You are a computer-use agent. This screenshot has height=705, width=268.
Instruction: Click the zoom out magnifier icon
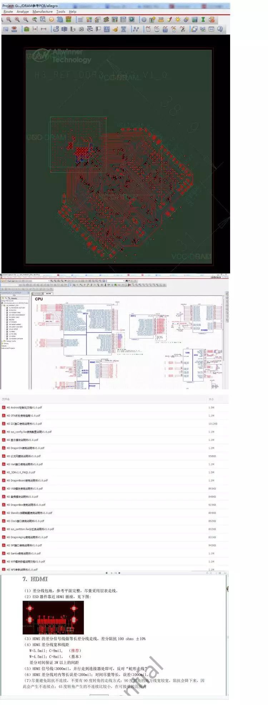click(x=26, y=20)
